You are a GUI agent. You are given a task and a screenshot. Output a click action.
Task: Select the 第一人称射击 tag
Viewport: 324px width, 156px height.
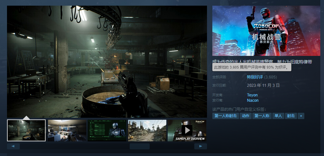click(226, 116)
